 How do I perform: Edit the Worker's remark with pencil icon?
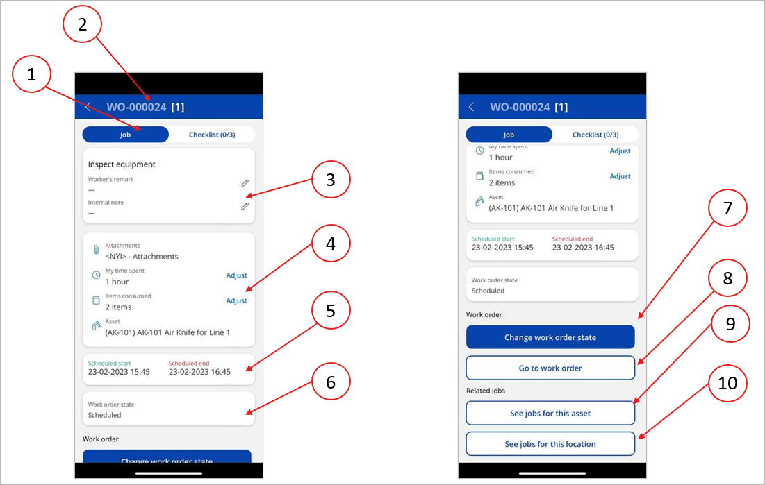(x=245, y=183)
